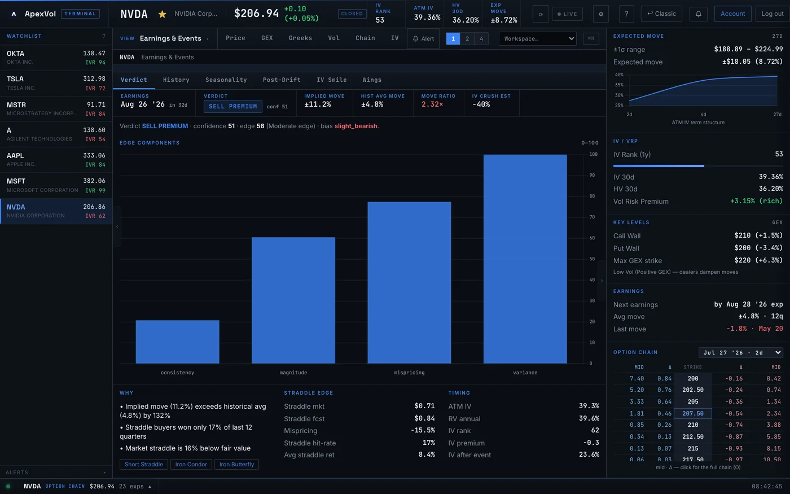
Task: Expand the Alerts panel
Action: pyautogui.click(x=56, y=473)
